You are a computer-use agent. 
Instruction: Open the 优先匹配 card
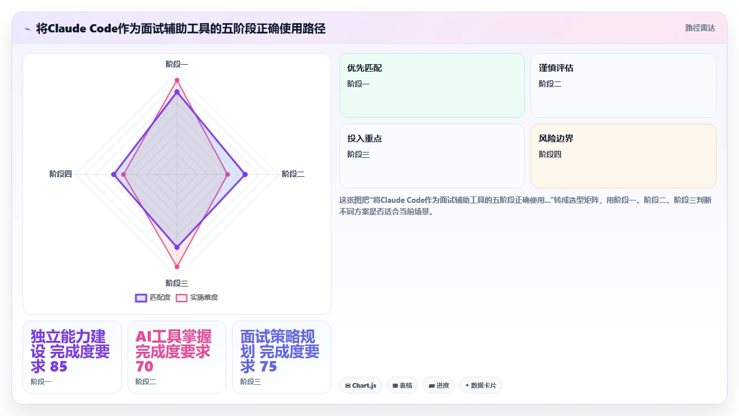[x=432, y=86]
